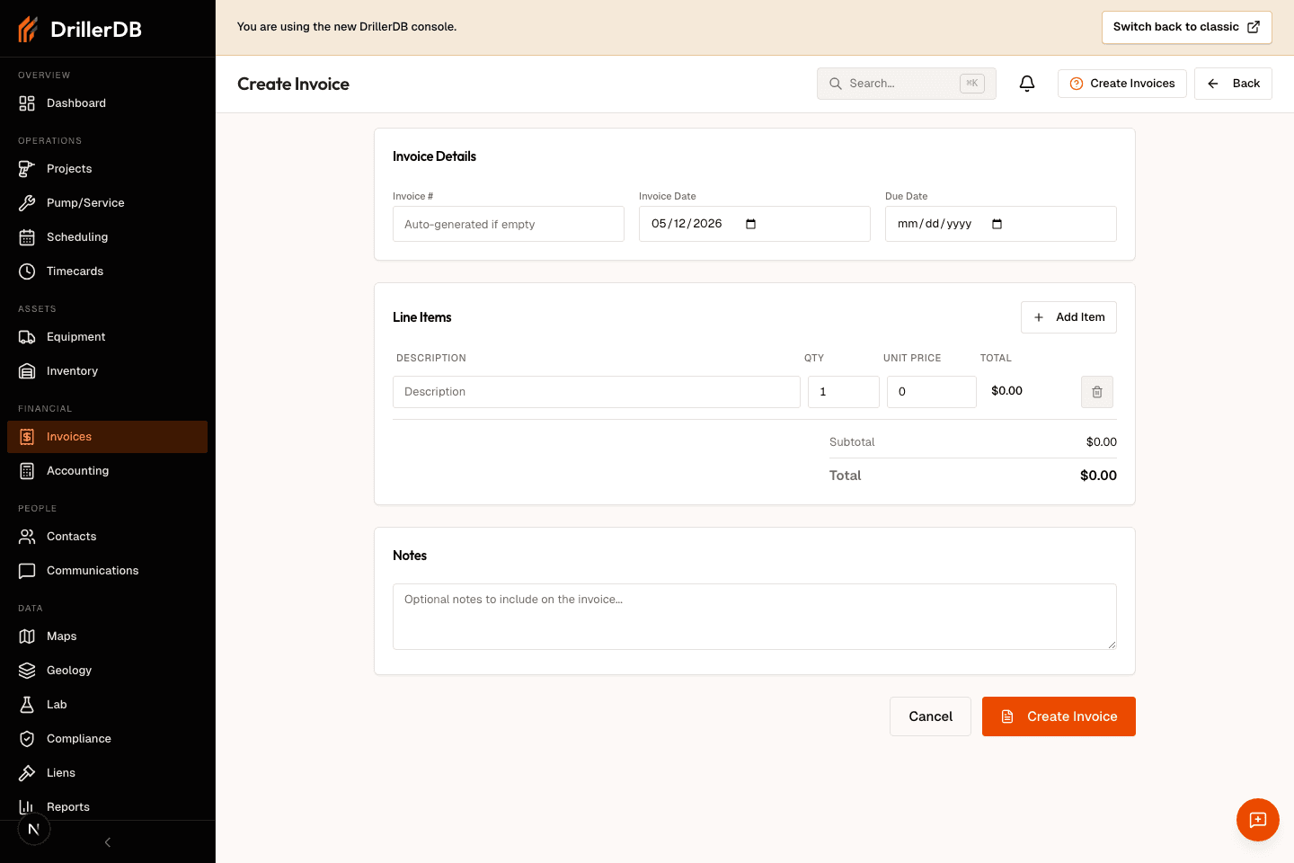Screen dimensions: 1294x863
Task: Click the Equipment truck icon
Action: (x=27, y=337)
